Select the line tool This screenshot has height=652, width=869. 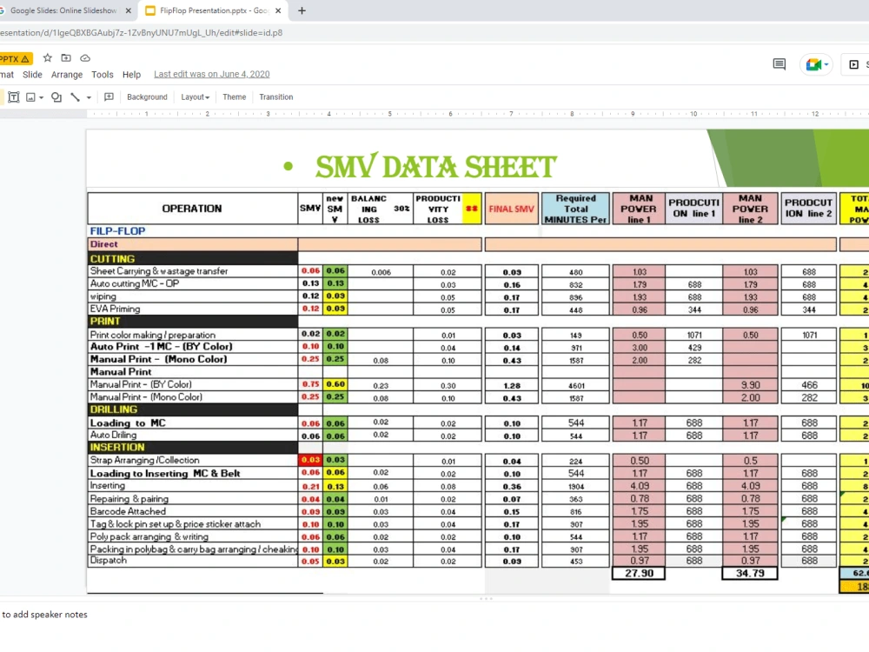pos(76,97)
